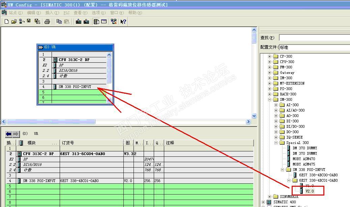This screenshot has width=350, height=207.
Task: Collapse the SM-300 catalog folder
Action: click(x=269, y=99)
